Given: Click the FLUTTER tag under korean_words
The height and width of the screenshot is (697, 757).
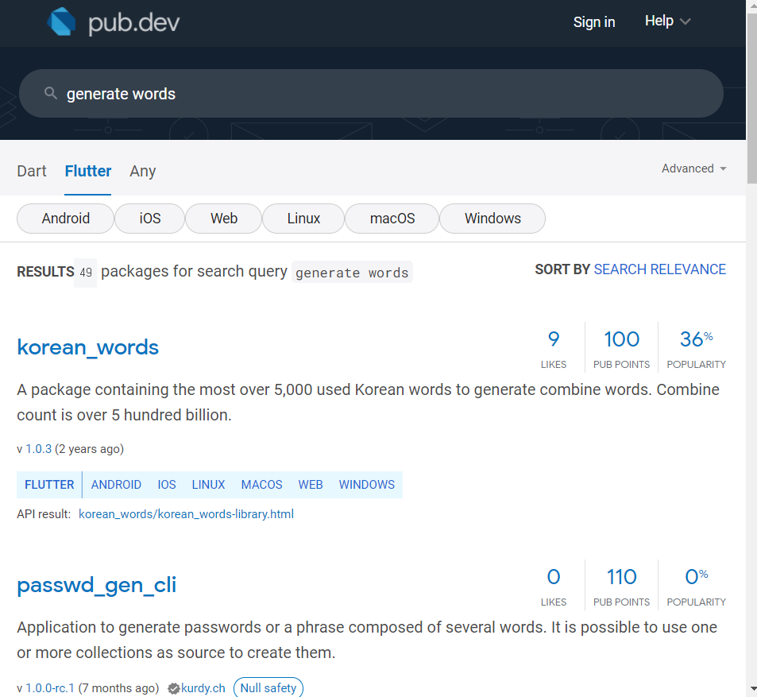Looking at the screenshot, I should [49, 485].
